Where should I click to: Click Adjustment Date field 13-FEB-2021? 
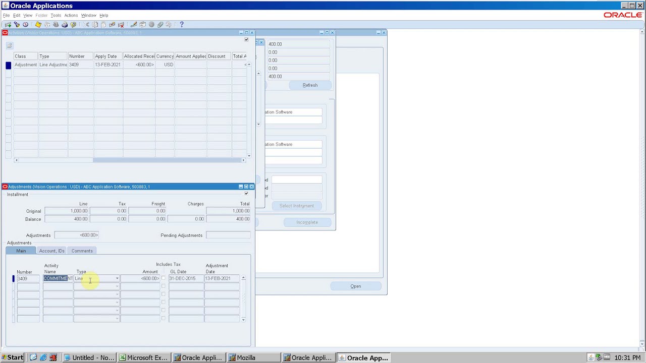click(x=222, y=278)
